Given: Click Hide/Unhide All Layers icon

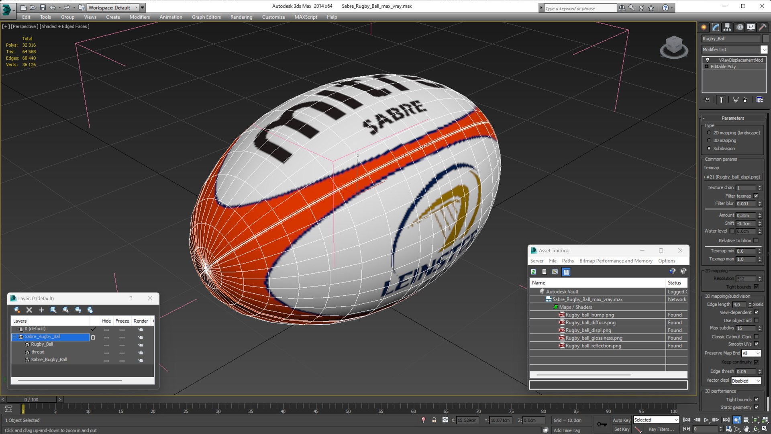Looking at the screenshot, I should click(x=78, y=310).
